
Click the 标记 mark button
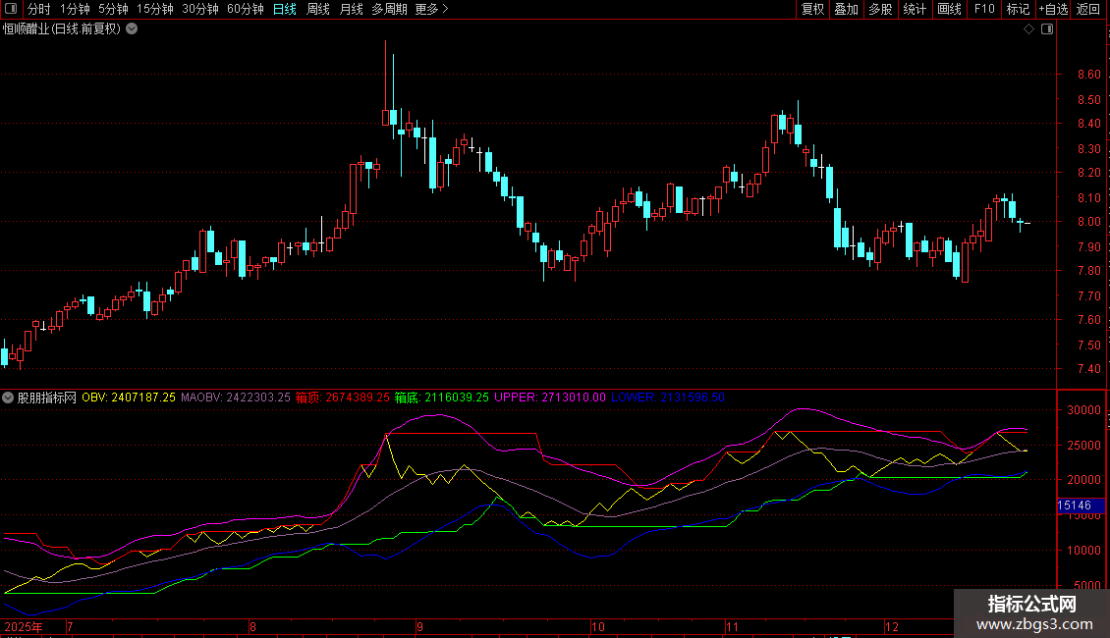(1018, 9)
